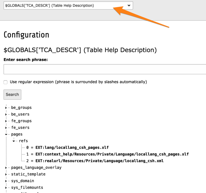
Task: Expand the pages_language_overlay node arrow
Action: (x=6, y=168)
